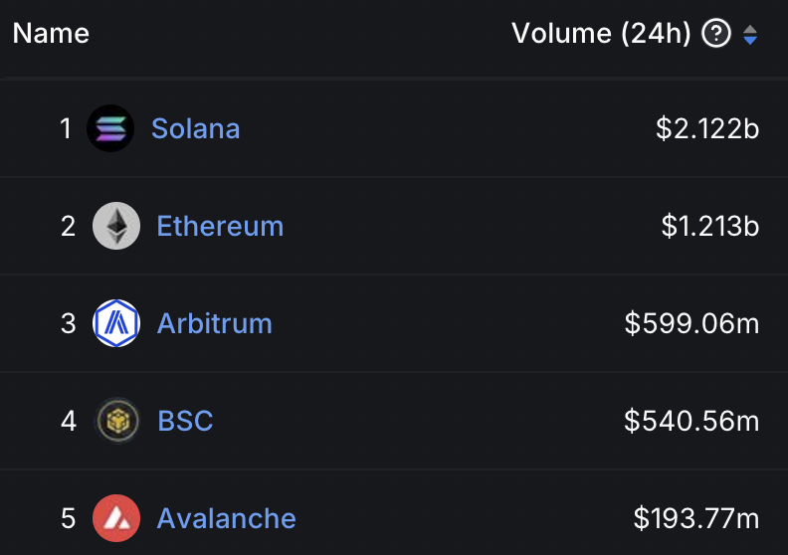788x555 pixels.
Task: Sort by the Volume (24h) header text
Action: click(x=601, y=34)
